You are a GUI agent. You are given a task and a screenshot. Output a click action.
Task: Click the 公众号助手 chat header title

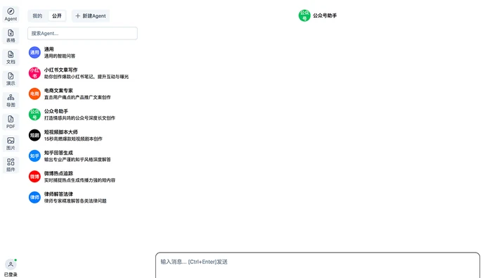click(325, 15)
